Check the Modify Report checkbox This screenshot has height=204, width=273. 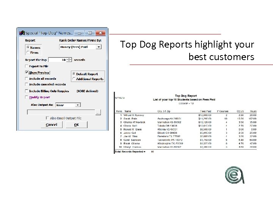click(x=27, y=97)
